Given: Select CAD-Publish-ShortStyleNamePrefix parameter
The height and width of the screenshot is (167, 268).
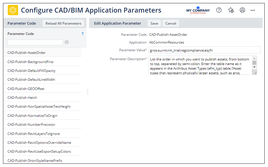Looking at the screenshot, I should pos(43,160).
